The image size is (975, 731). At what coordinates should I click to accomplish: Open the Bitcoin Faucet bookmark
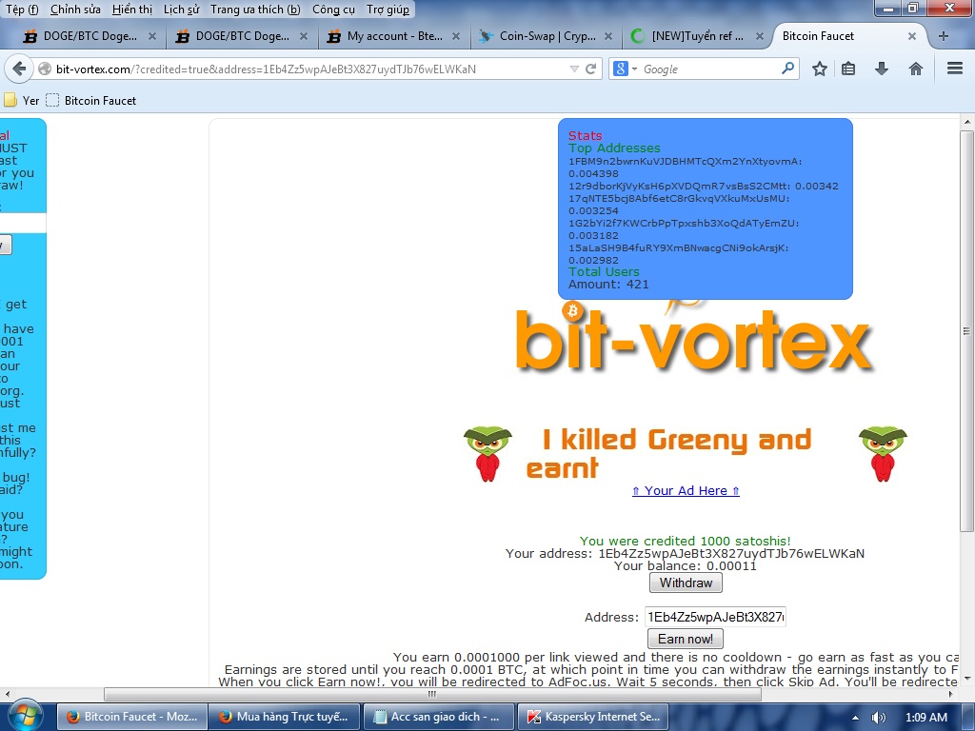[x=91, y=100]
